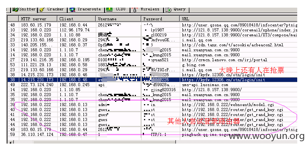Select client cell 1.1.10.88
This screenshot has width=308, height=147.
click(70, 35)
